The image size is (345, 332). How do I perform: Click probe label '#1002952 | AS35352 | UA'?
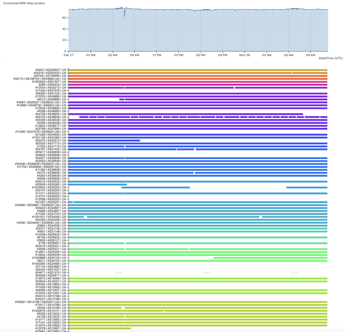point(49,188)
